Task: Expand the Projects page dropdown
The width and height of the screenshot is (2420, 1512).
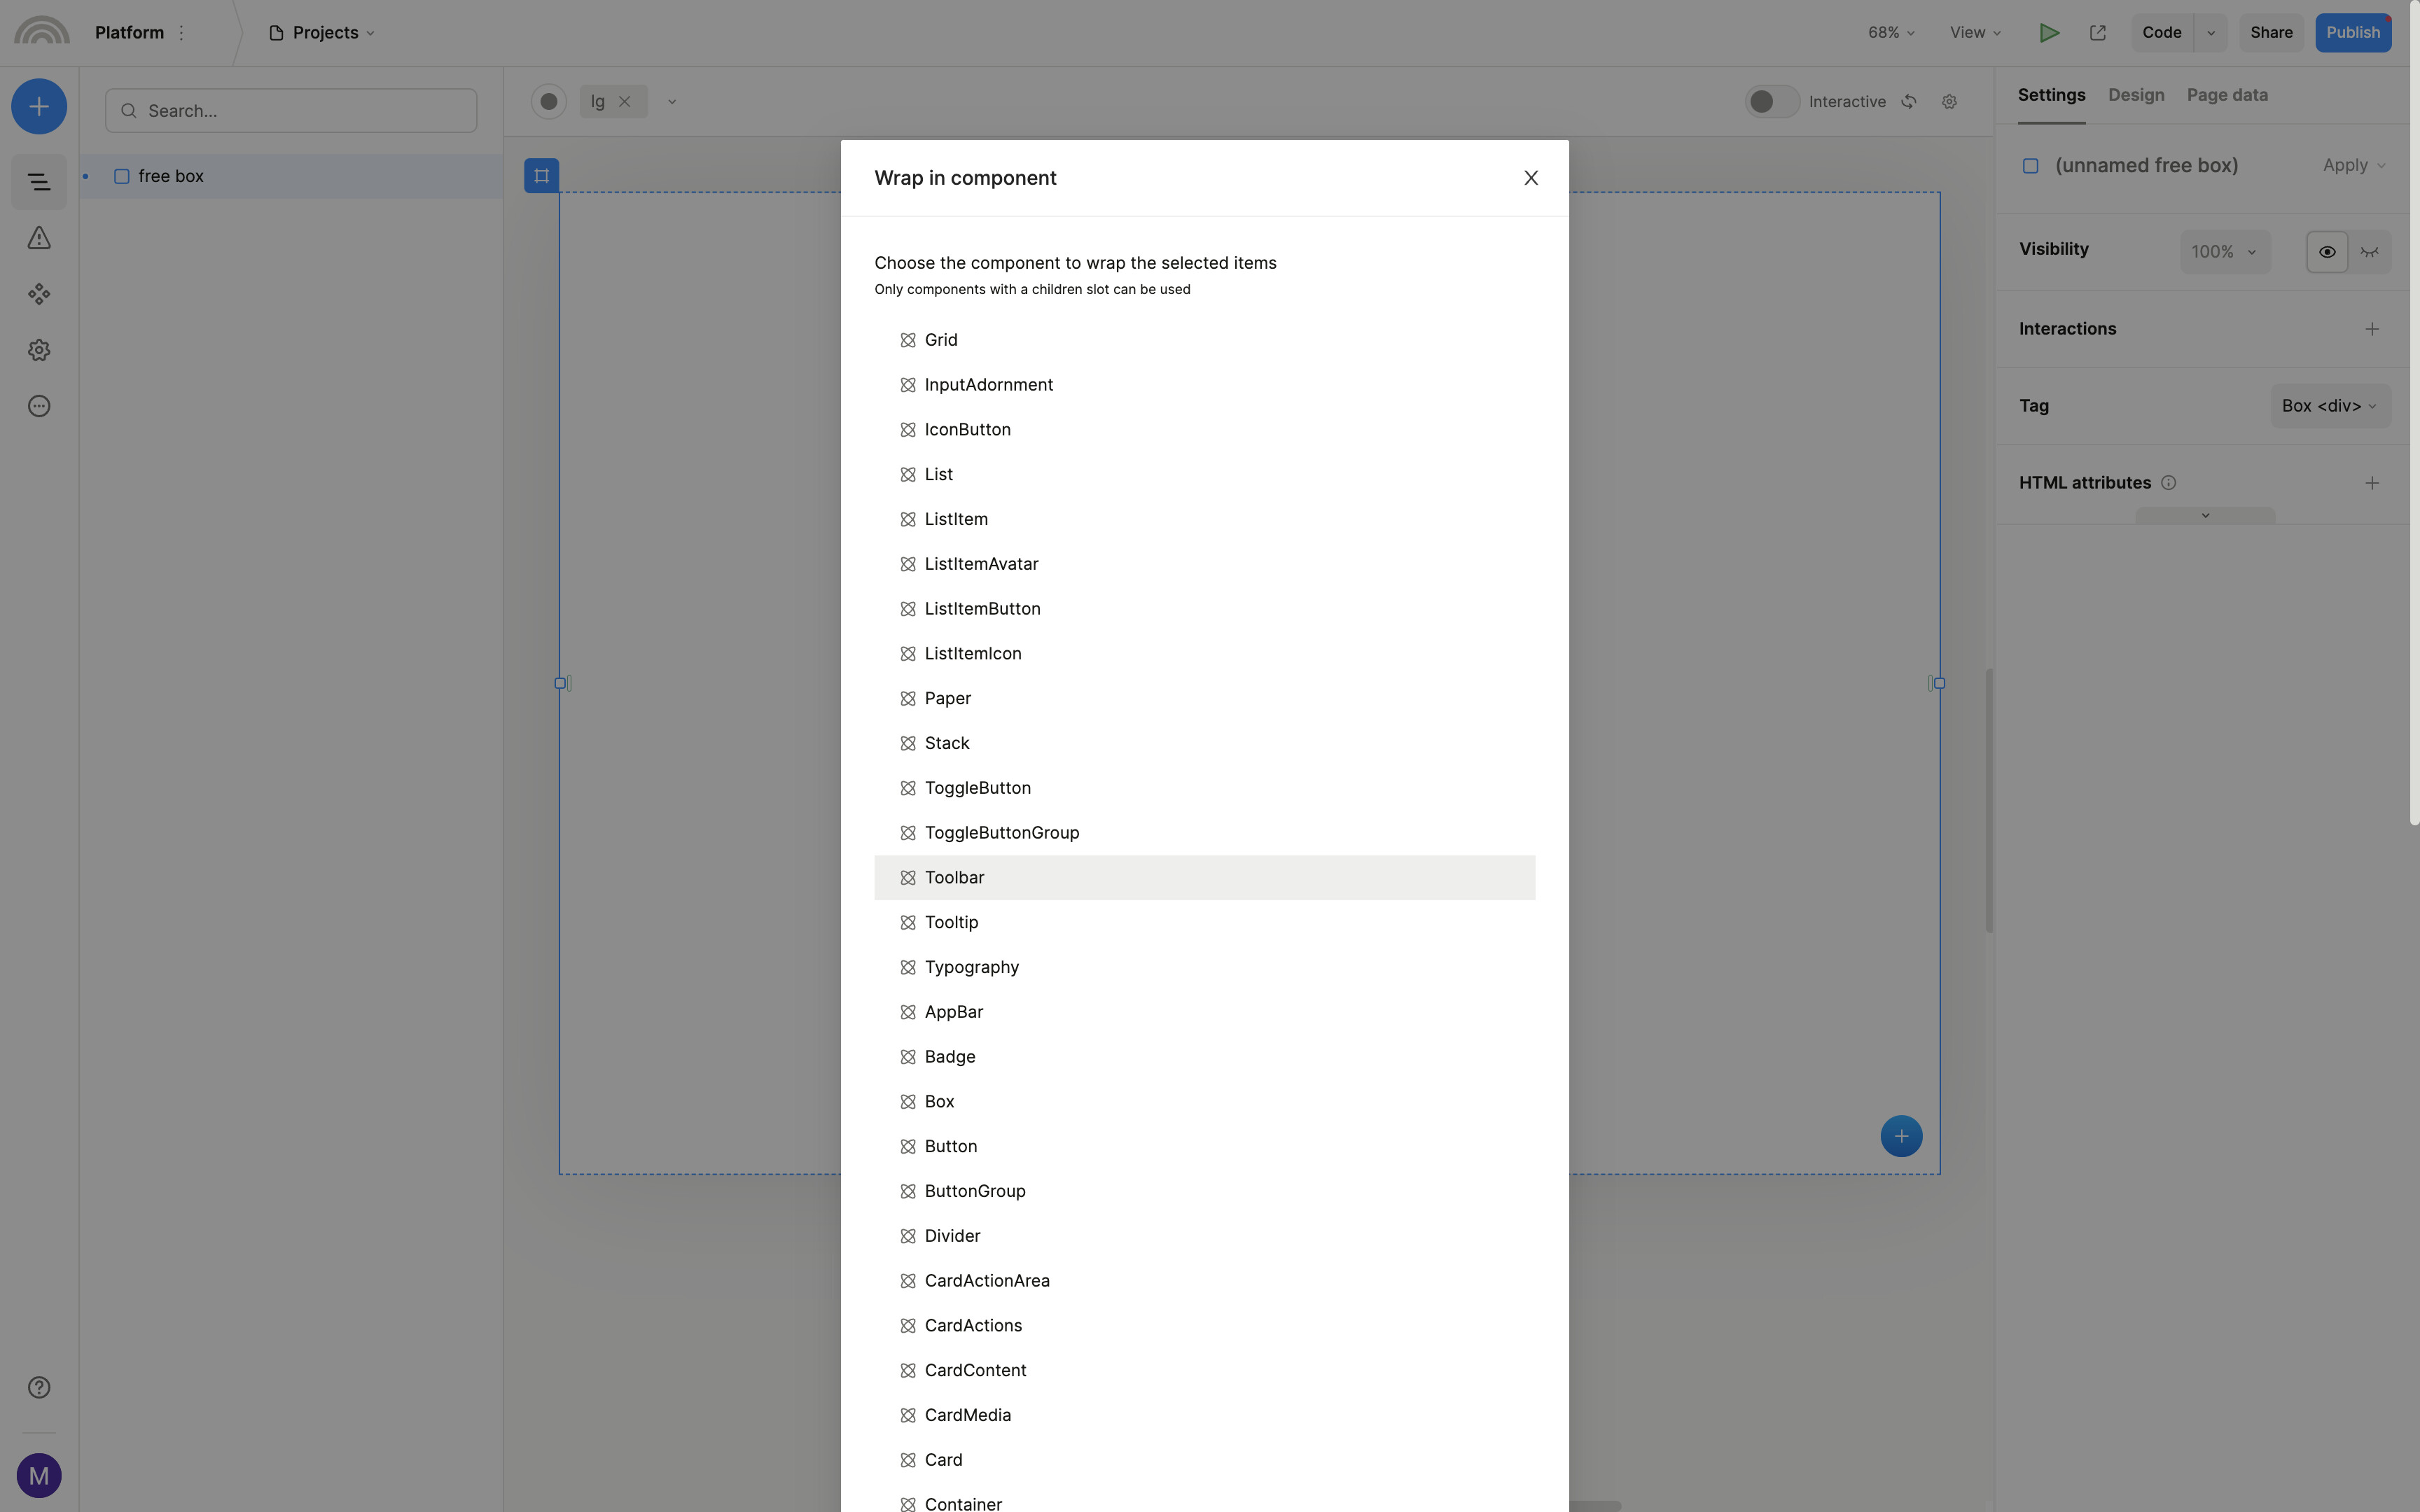Action: (323, 33)
